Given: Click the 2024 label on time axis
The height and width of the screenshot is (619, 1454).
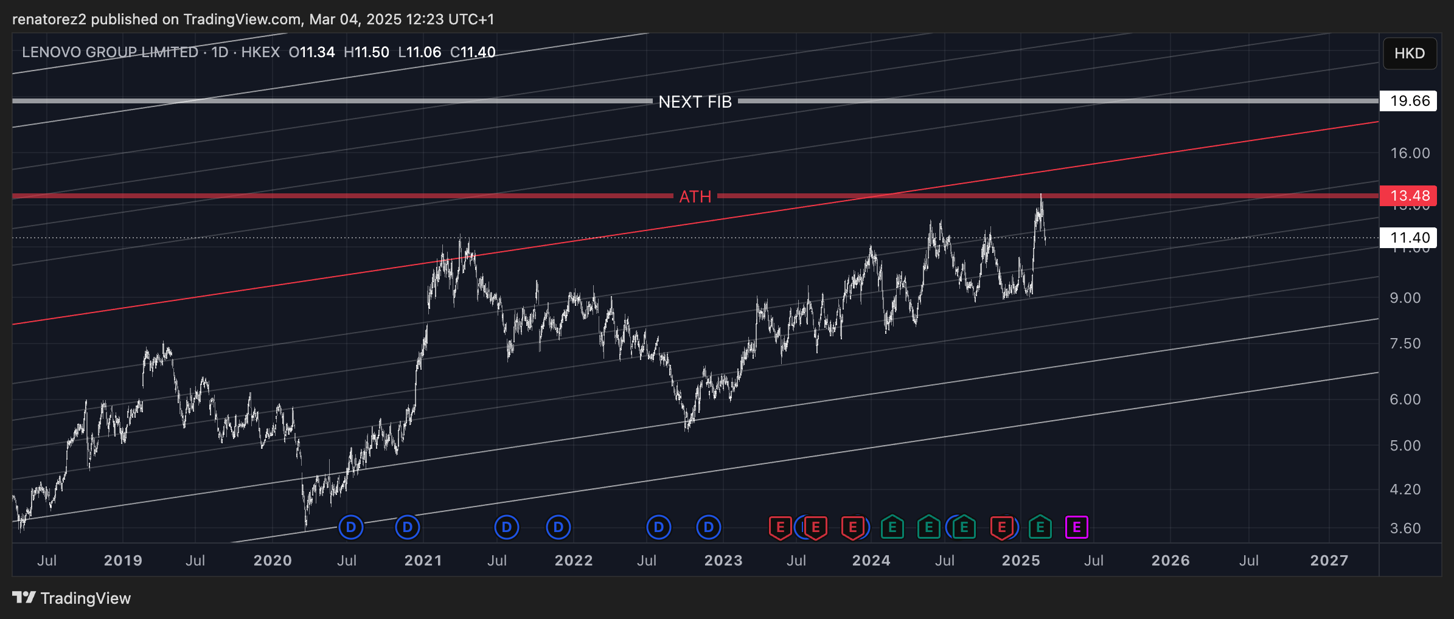Looking at the screenshot, I should pyautogui.click(x=871, y=561).
